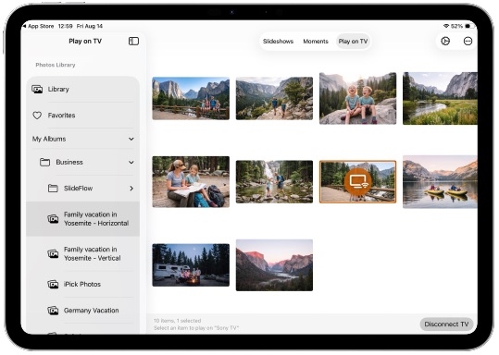Open Family vacation in Yosemite - Horizontal album

[82, 219]
